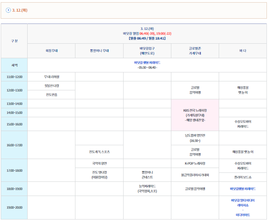Click the circled arrow icon beside the orange date
The height and width of the screenshot is (221, 268).
[x=8, y=10]
